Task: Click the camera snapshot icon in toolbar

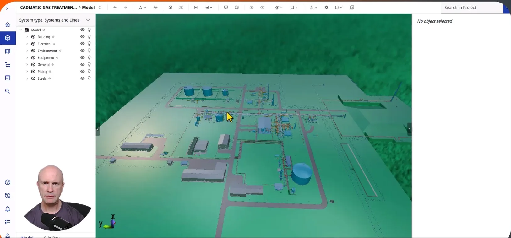Action: click(236, 8)
